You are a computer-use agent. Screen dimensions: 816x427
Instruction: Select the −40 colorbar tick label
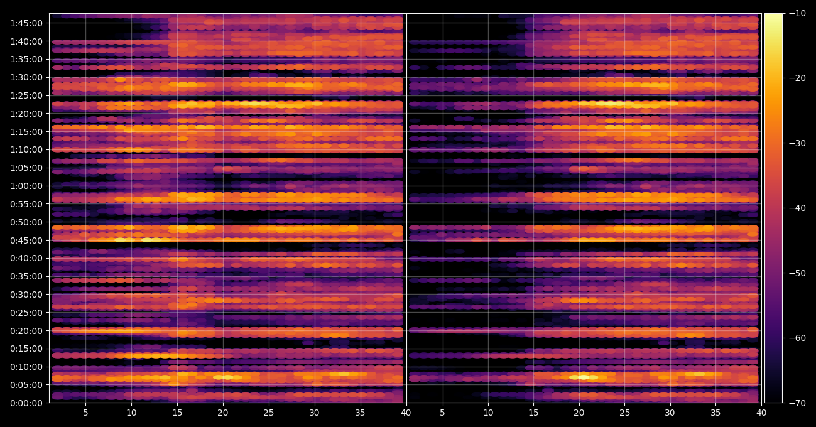pyautogui.click(x=797, y=208)
